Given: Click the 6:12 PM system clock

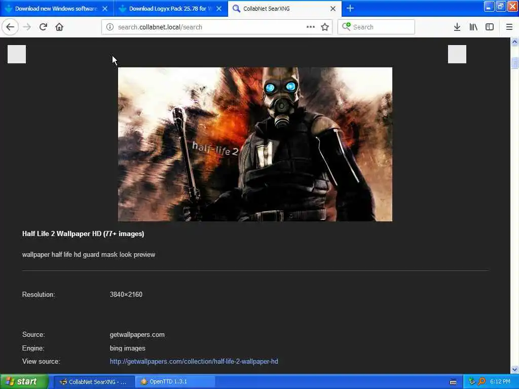Looking at the screenshot, I should pyautogui.click(x=500, y=382).
